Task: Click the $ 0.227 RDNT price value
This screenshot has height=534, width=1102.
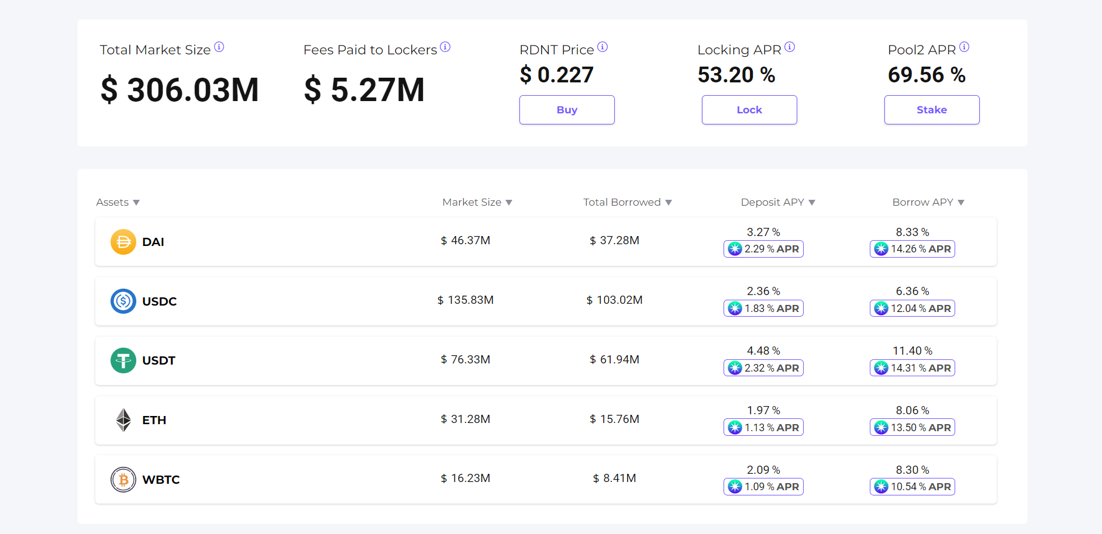Action: [556, 75]
